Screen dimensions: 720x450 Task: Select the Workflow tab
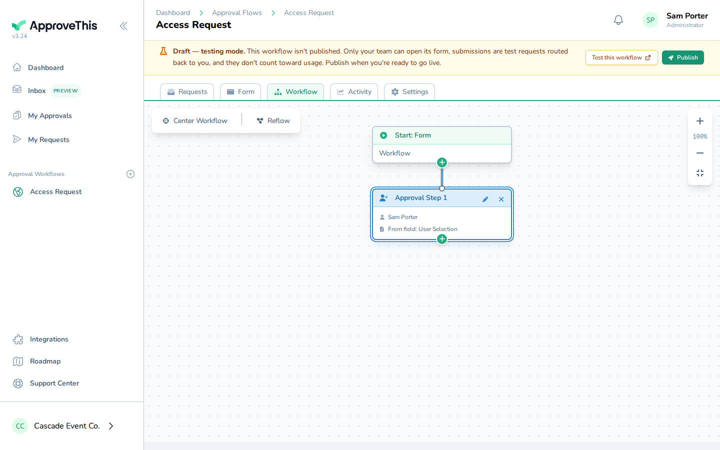[295, 91]
